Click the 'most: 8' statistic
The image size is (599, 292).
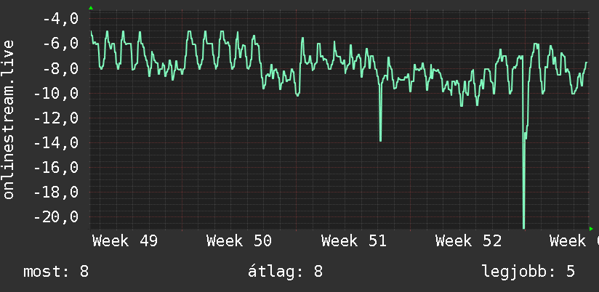(56, 272)
